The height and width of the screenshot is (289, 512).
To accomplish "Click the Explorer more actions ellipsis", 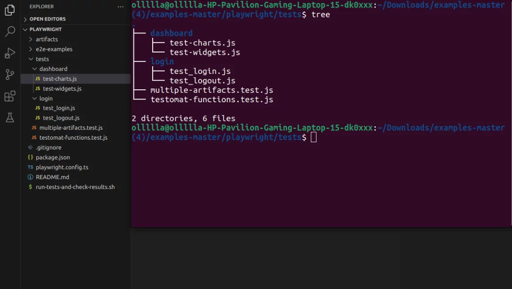I will point(120,7).
